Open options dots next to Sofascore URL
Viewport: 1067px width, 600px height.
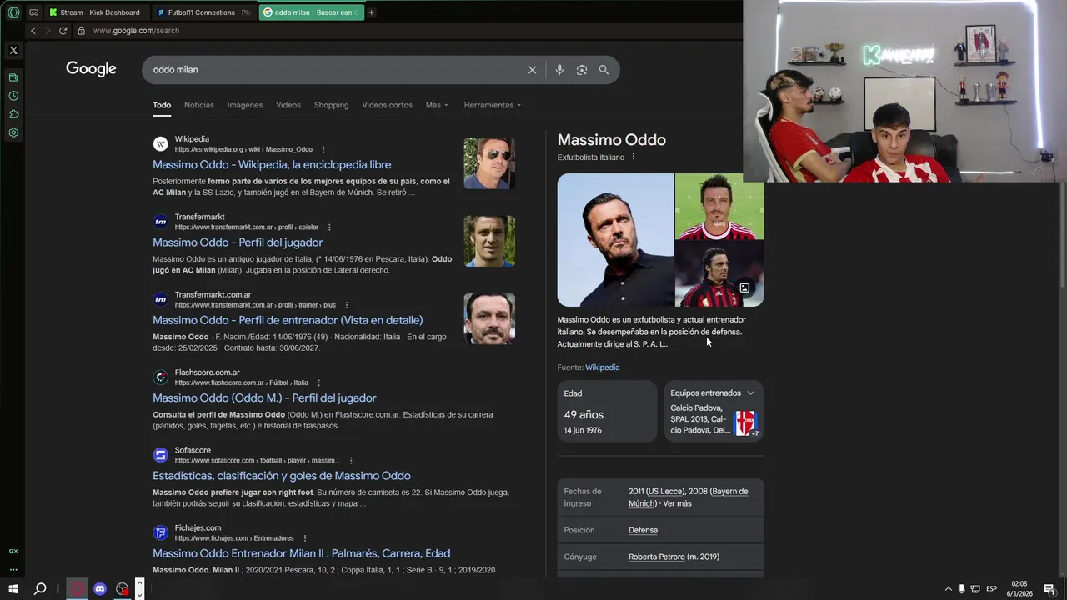pos(351,461)
